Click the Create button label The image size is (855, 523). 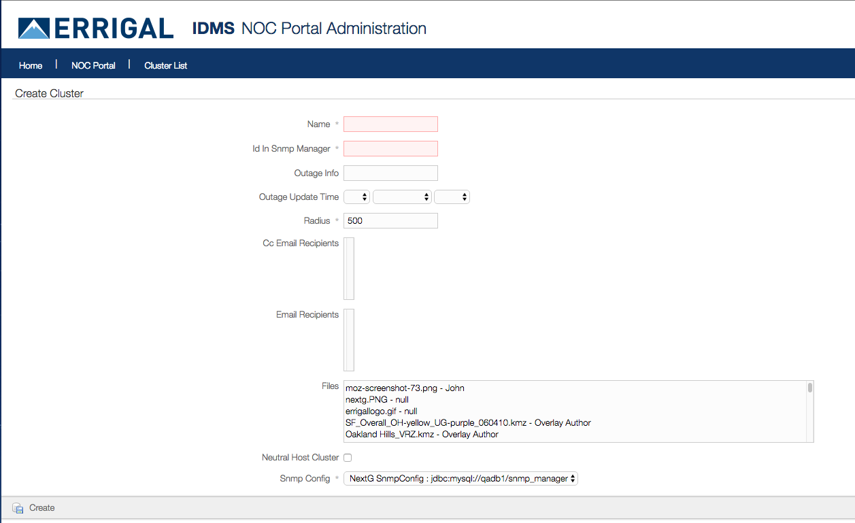42,508
